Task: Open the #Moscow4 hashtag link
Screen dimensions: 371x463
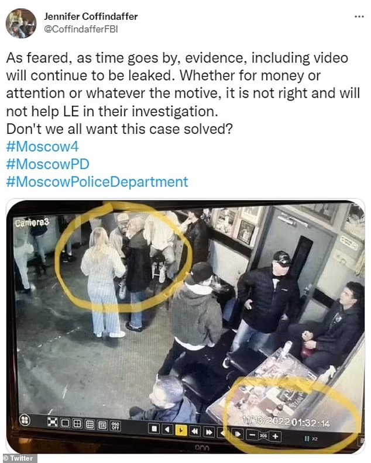Action: coord(42,147)
